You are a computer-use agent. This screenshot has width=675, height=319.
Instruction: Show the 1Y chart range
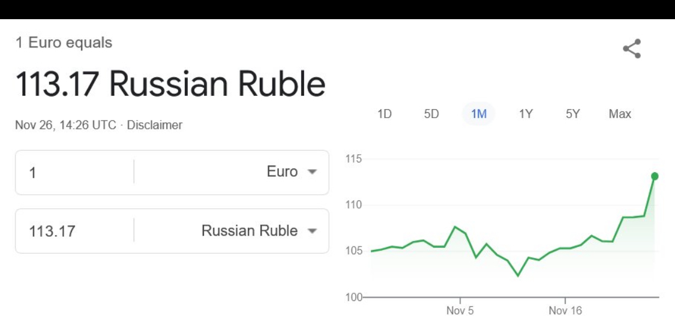point(526,114)
